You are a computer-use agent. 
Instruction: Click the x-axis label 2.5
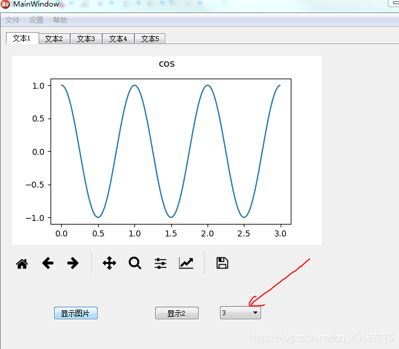coord(244,233)
